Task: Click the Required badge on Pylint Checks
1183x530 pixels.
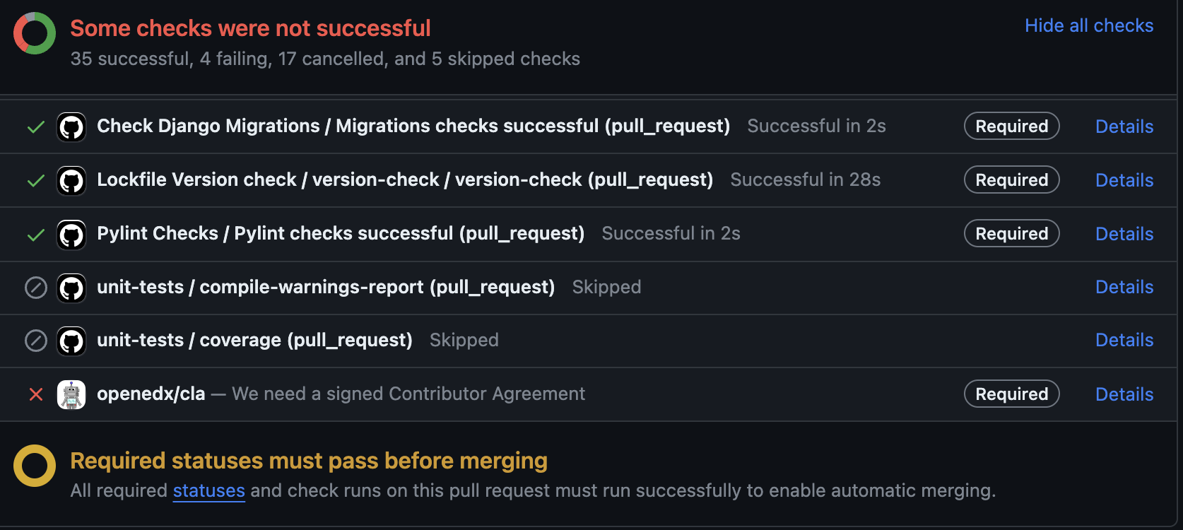Action: [x=1011, y=233]
